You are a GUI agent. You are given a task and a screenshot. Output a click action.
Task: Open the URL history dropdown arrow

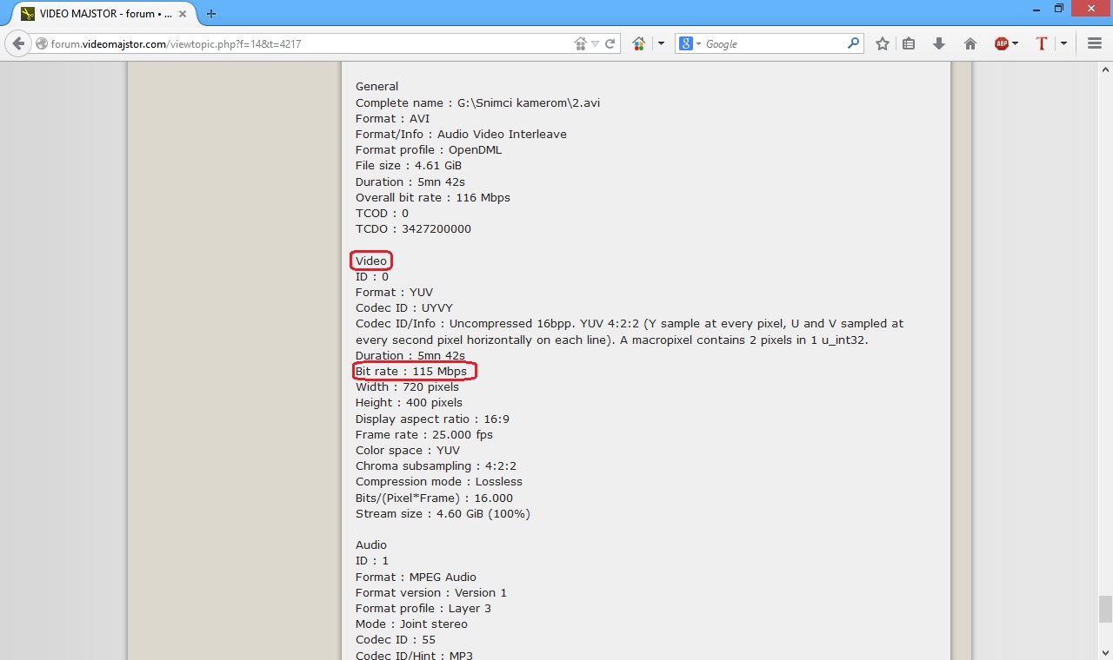click(x=596, y=43)
